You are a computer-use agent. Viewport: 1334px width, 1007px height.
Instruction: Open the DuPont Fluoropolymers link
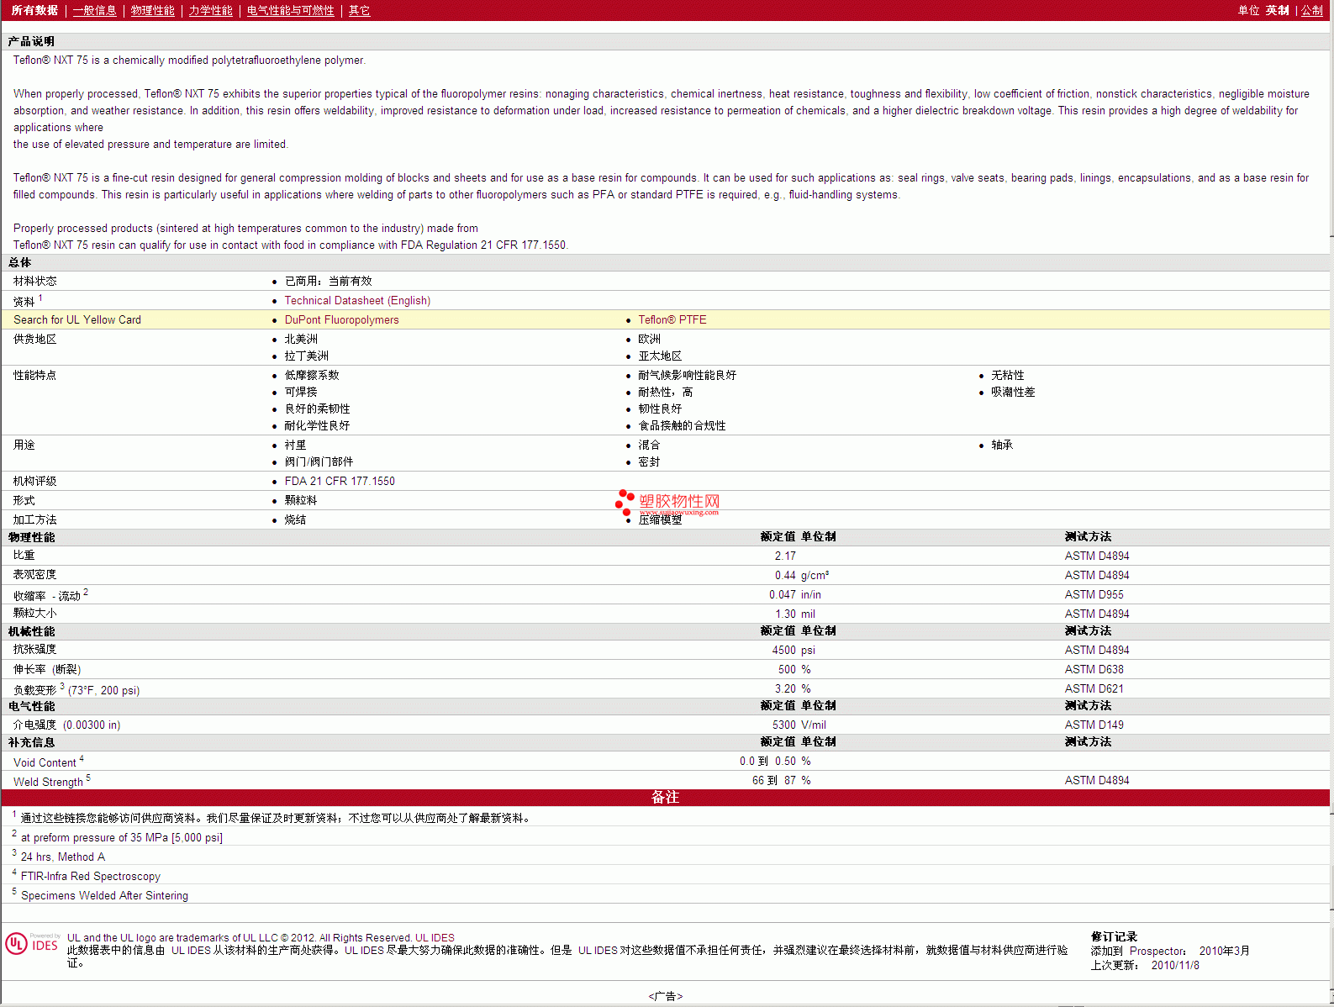341,319
